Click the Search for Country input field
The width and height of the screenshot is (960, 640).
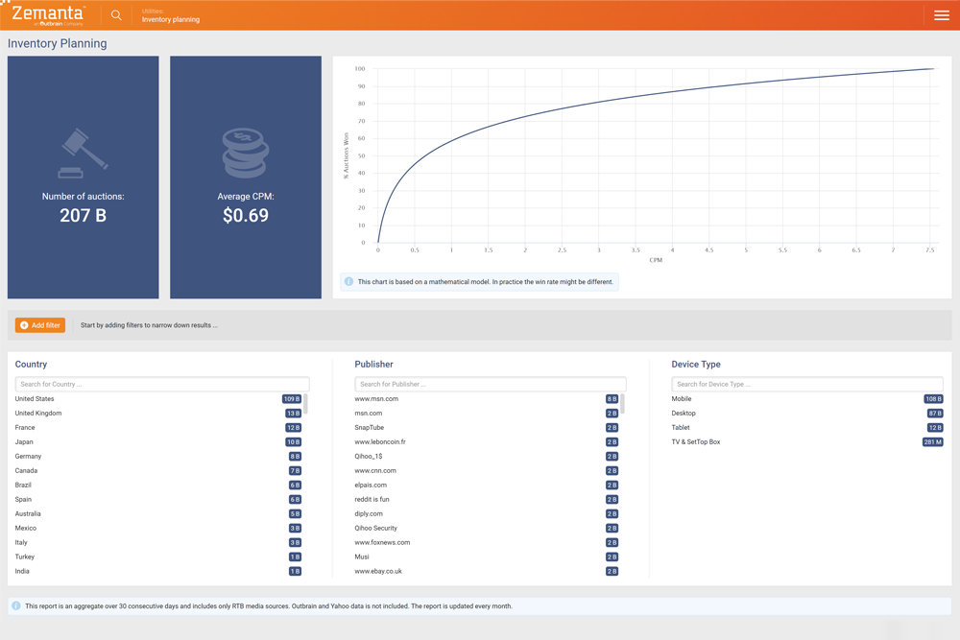[x=161, y=383]
